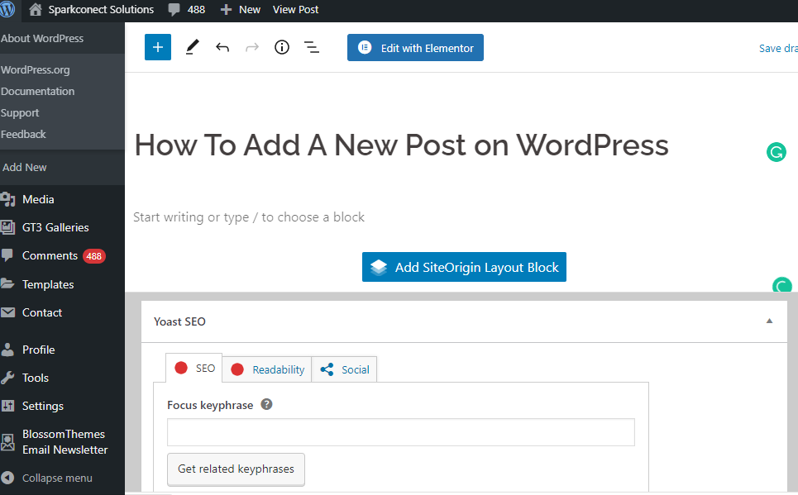Click the Grammarly icon near the layout block
Viewport: 798px width, 495px height.
(781, 285)
